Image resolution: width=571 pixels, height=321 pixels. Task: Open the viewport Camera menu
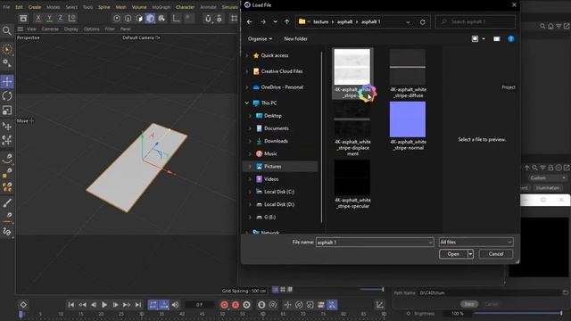[50, 29]
